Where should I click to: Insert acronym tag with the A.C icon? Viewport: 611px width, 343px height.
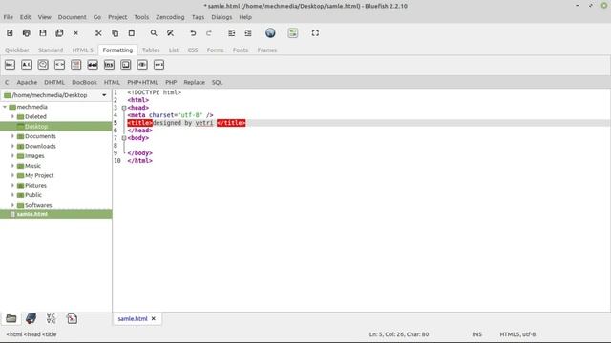26,65
